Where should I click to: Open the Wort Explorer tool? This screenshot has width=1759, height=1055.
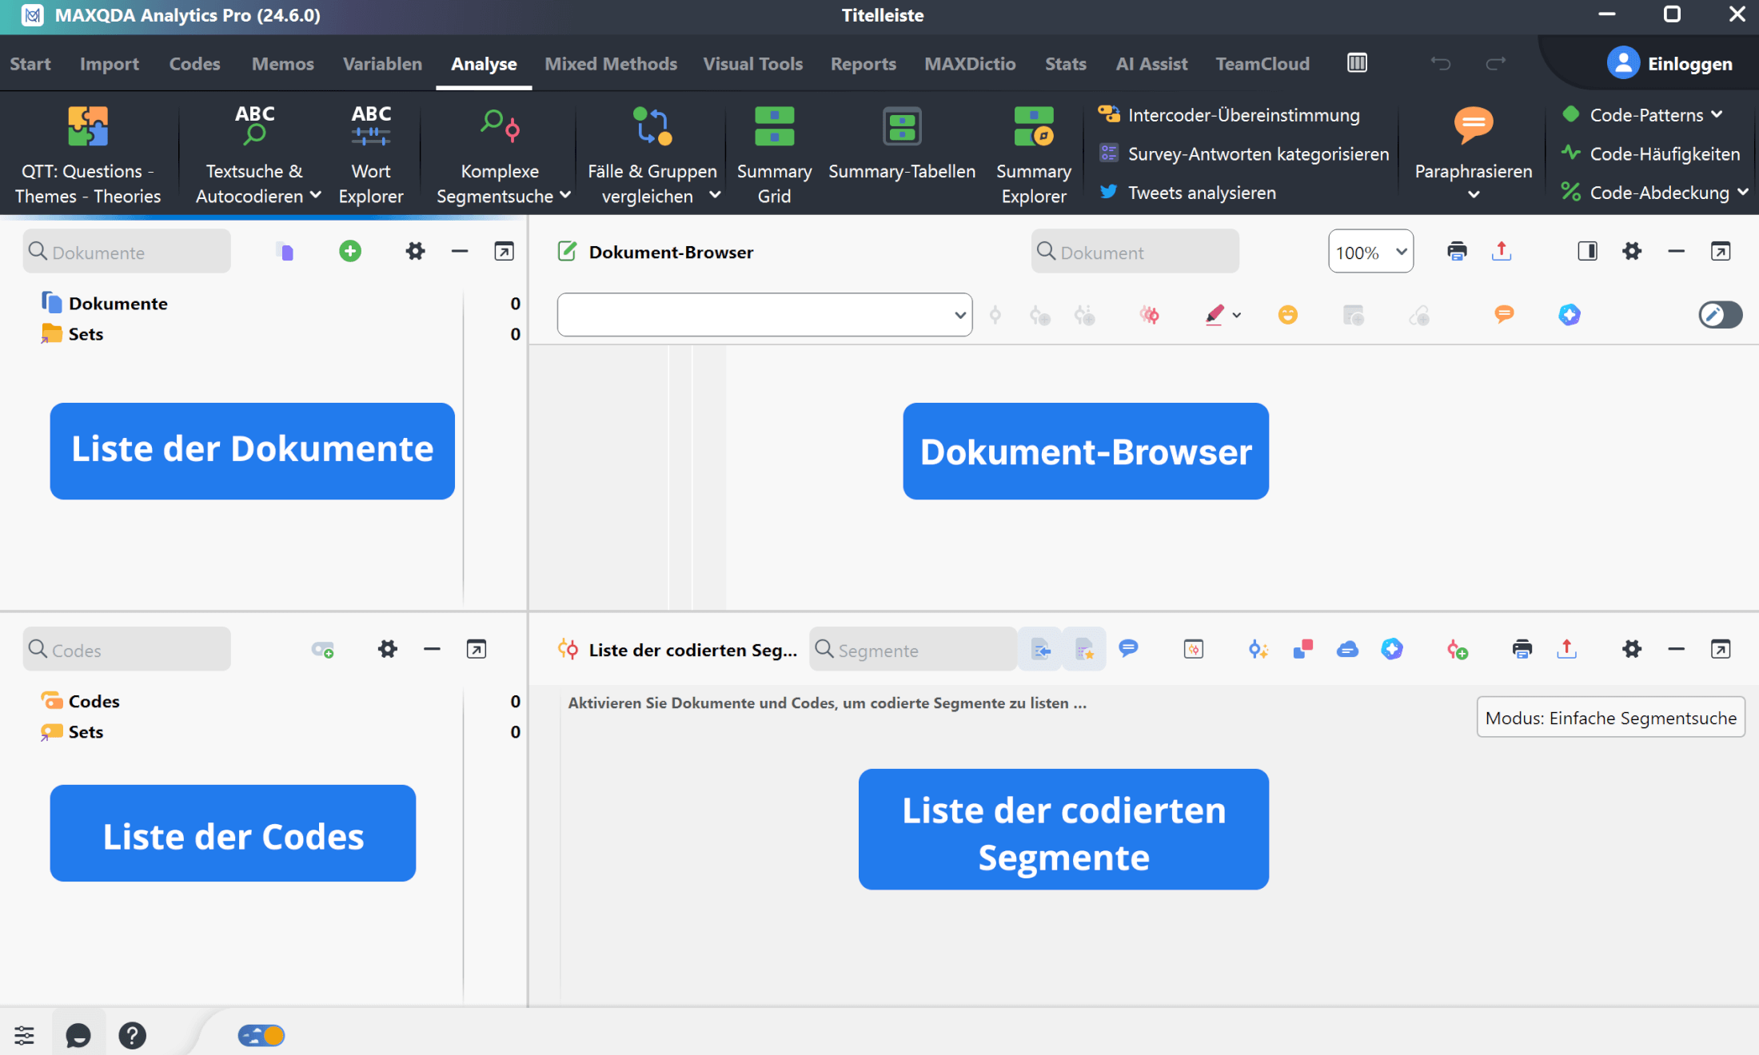(x=371, y=155)
